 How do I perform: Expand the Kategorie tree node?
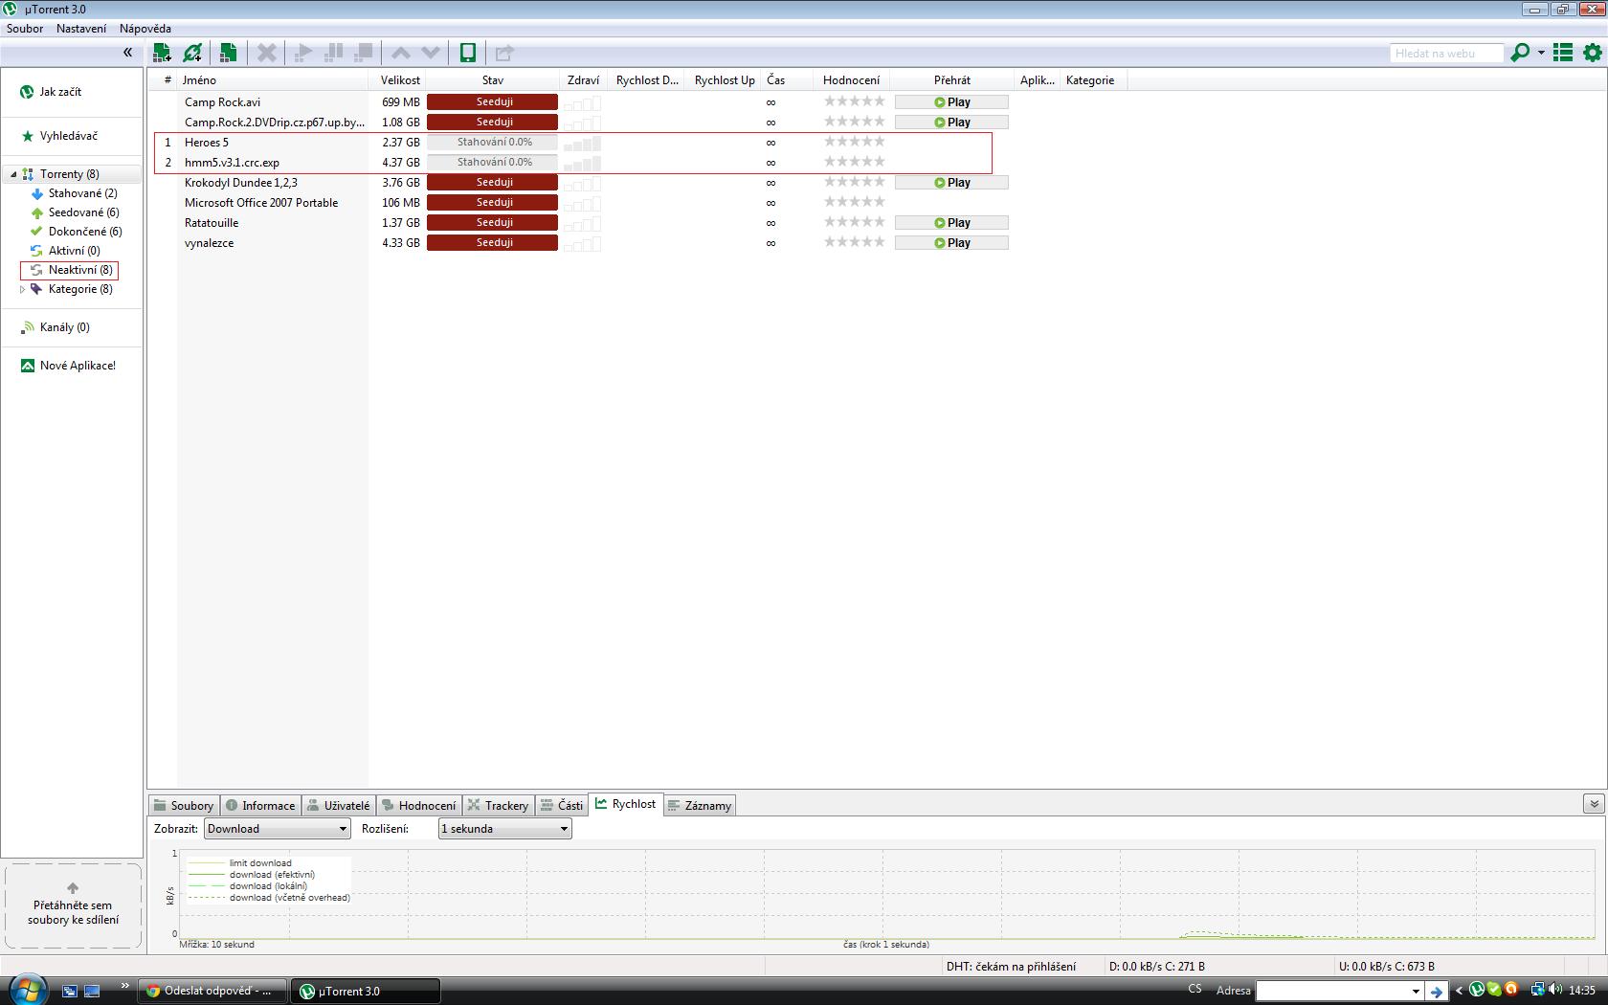(x=23, y=289)
